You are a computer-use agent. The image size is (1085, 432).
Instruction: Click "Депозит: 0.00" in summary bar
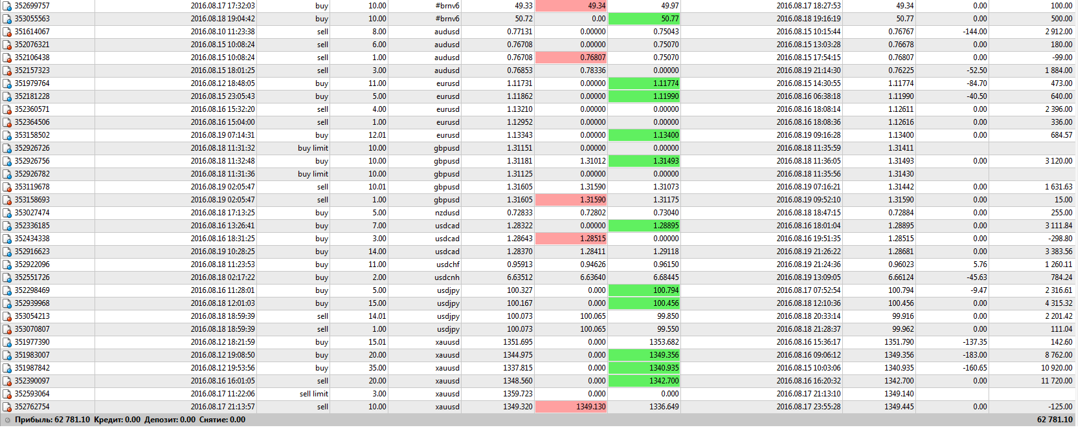point(170,420)
